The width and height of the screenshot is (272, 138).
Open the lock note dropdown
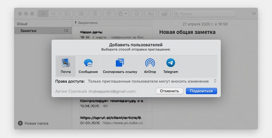pyautogui.click(x=123, y=14)
